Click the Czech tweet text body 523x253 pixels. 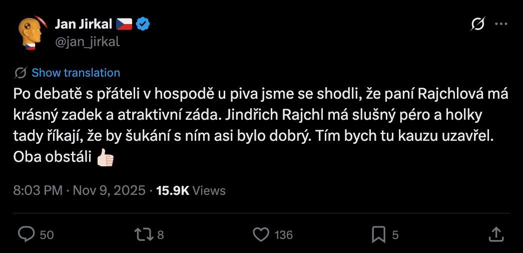coord(250,125)
